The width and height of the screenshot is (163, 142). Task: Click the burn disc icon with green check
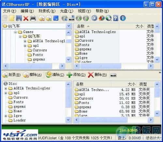49,18
